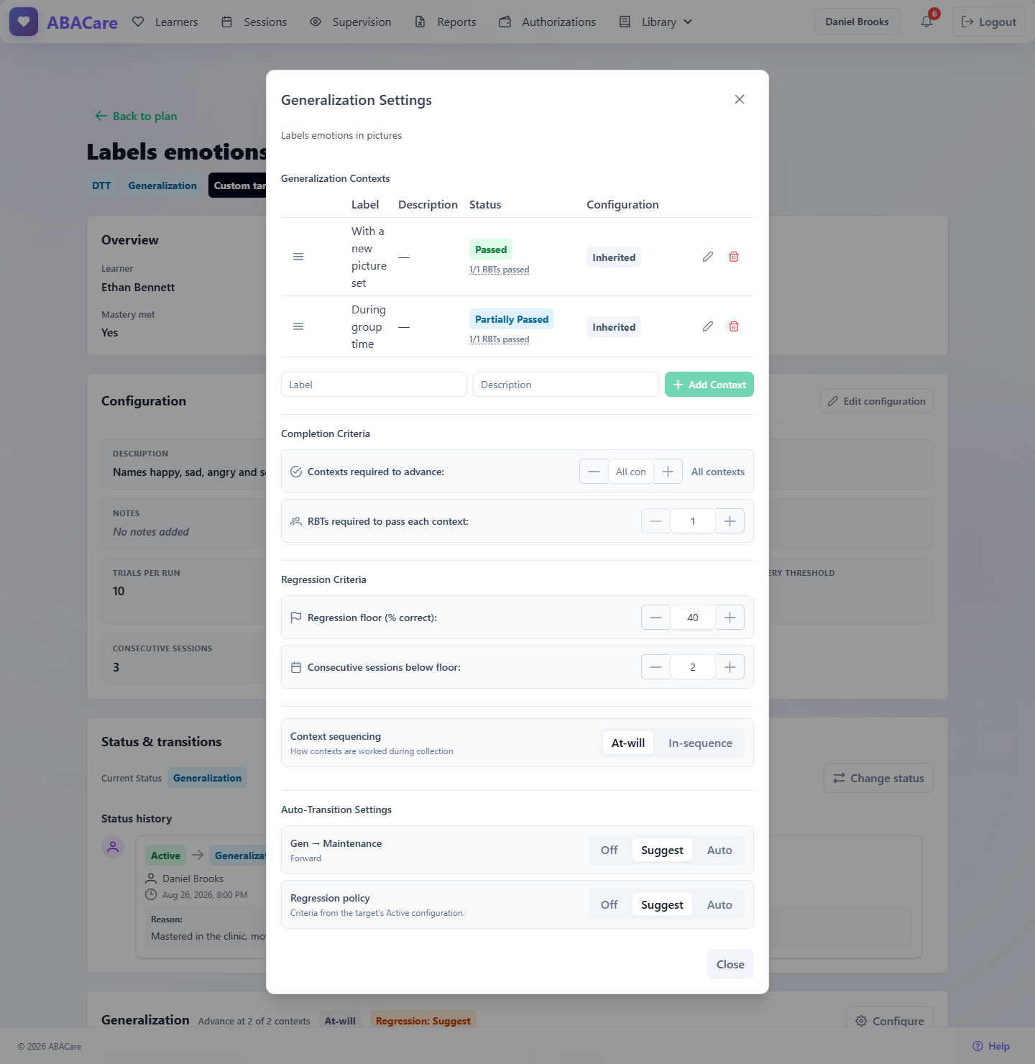Navigate to Reports
The image size is (1035, 1064).
coord(446,22)
